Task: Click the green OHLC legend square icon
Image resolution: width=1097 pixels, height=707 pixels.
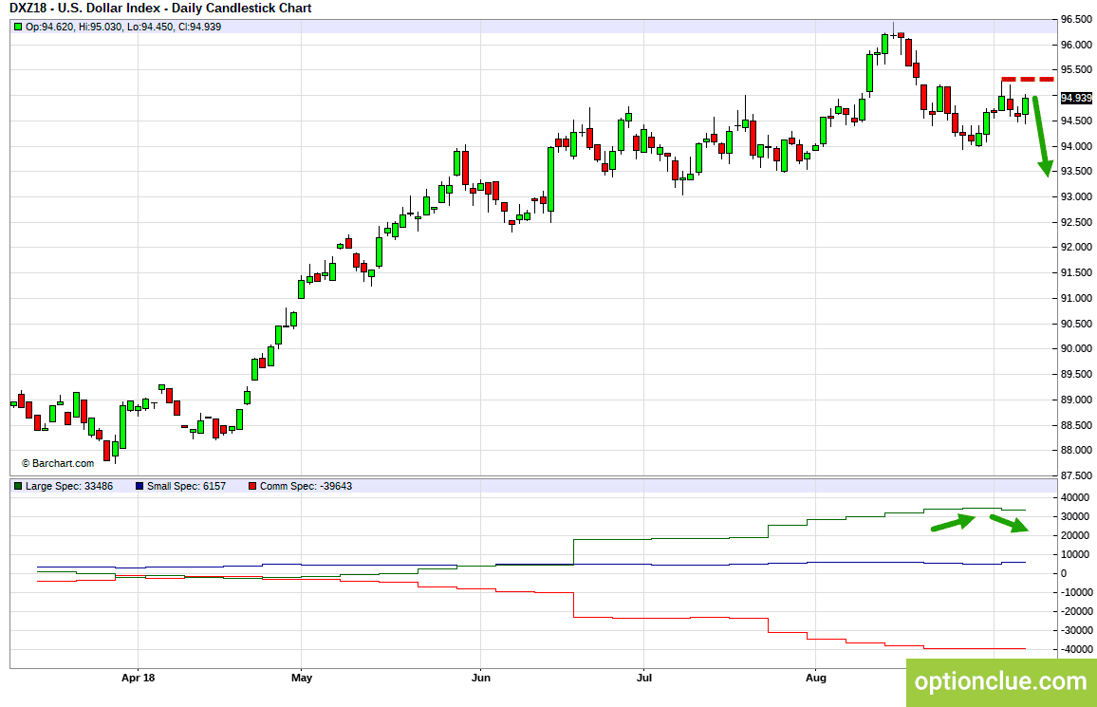Action: (x=18, y=27)
